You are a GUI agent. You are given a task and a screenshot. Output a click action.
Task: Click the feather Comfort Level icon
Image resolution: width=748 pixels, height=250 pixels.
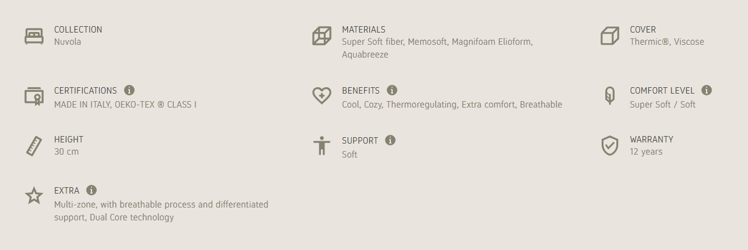609,96
